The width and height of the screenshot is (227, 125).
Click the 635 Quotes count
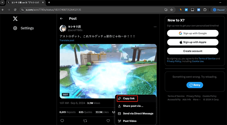(85, 112)
